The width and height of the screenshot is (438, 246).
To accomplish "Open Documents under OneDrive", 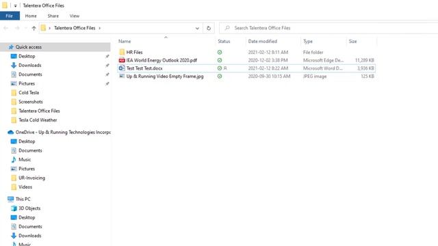I will coord(30,150).
